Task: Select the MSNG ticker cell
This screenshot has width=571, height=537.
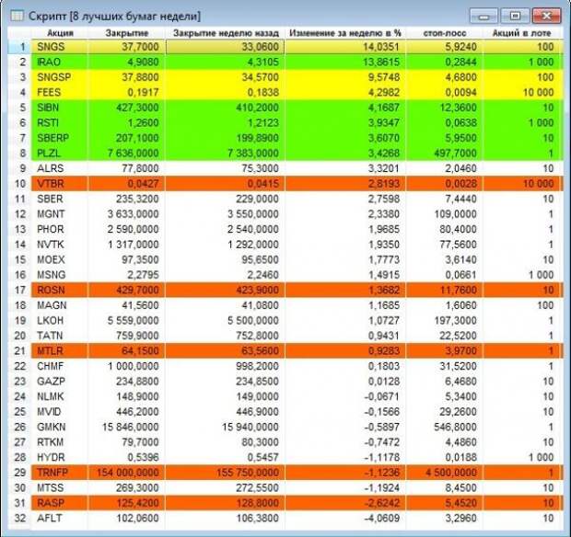Action: pos(60,275)
